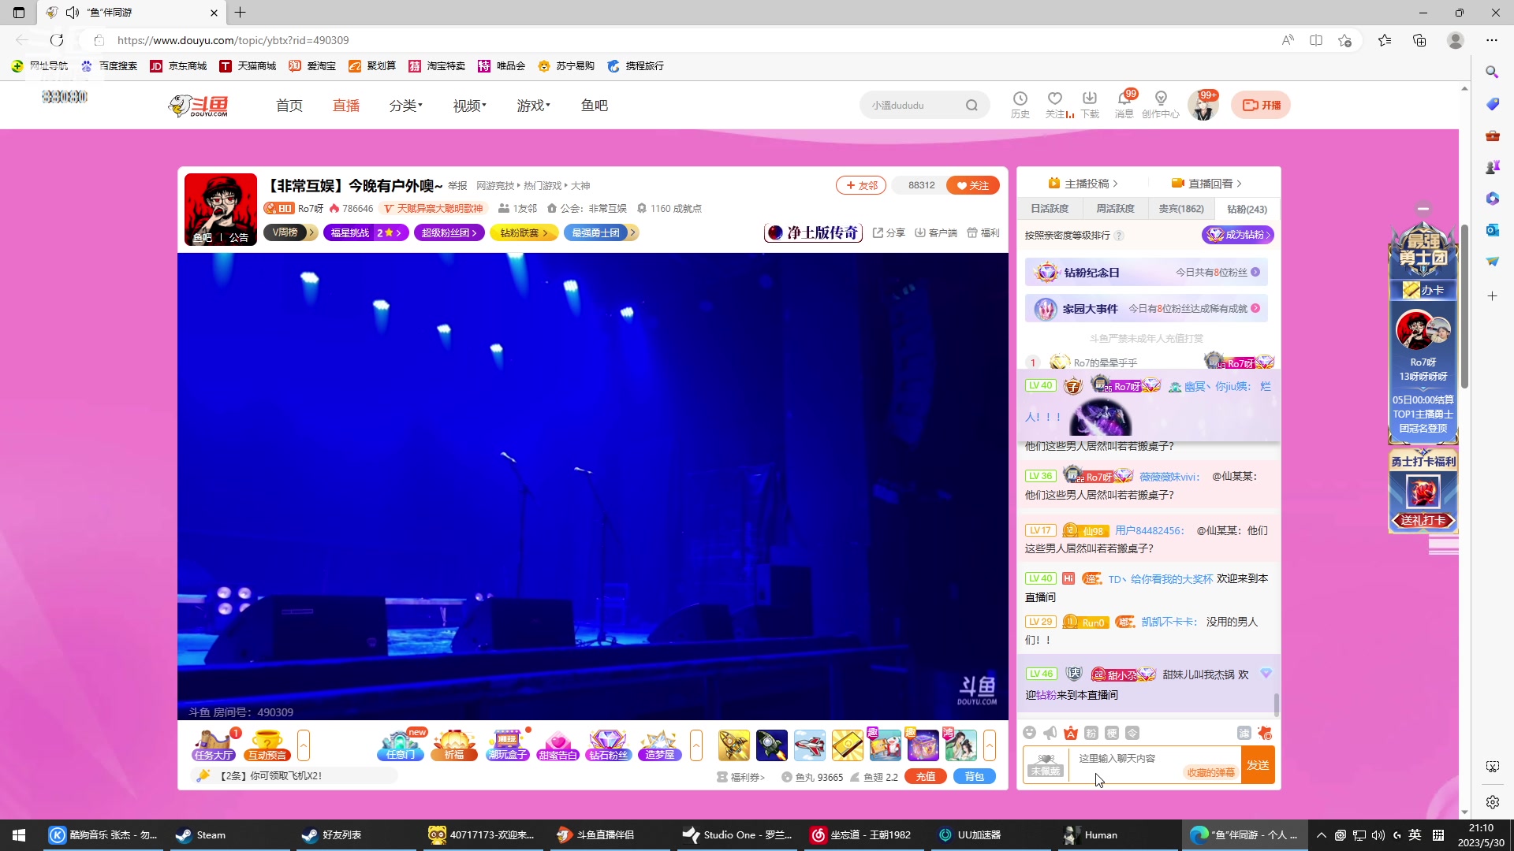Toggle the 滤 danmaku filter
This screenshot has height=851, width=1514.
(x=1246, y=732)
